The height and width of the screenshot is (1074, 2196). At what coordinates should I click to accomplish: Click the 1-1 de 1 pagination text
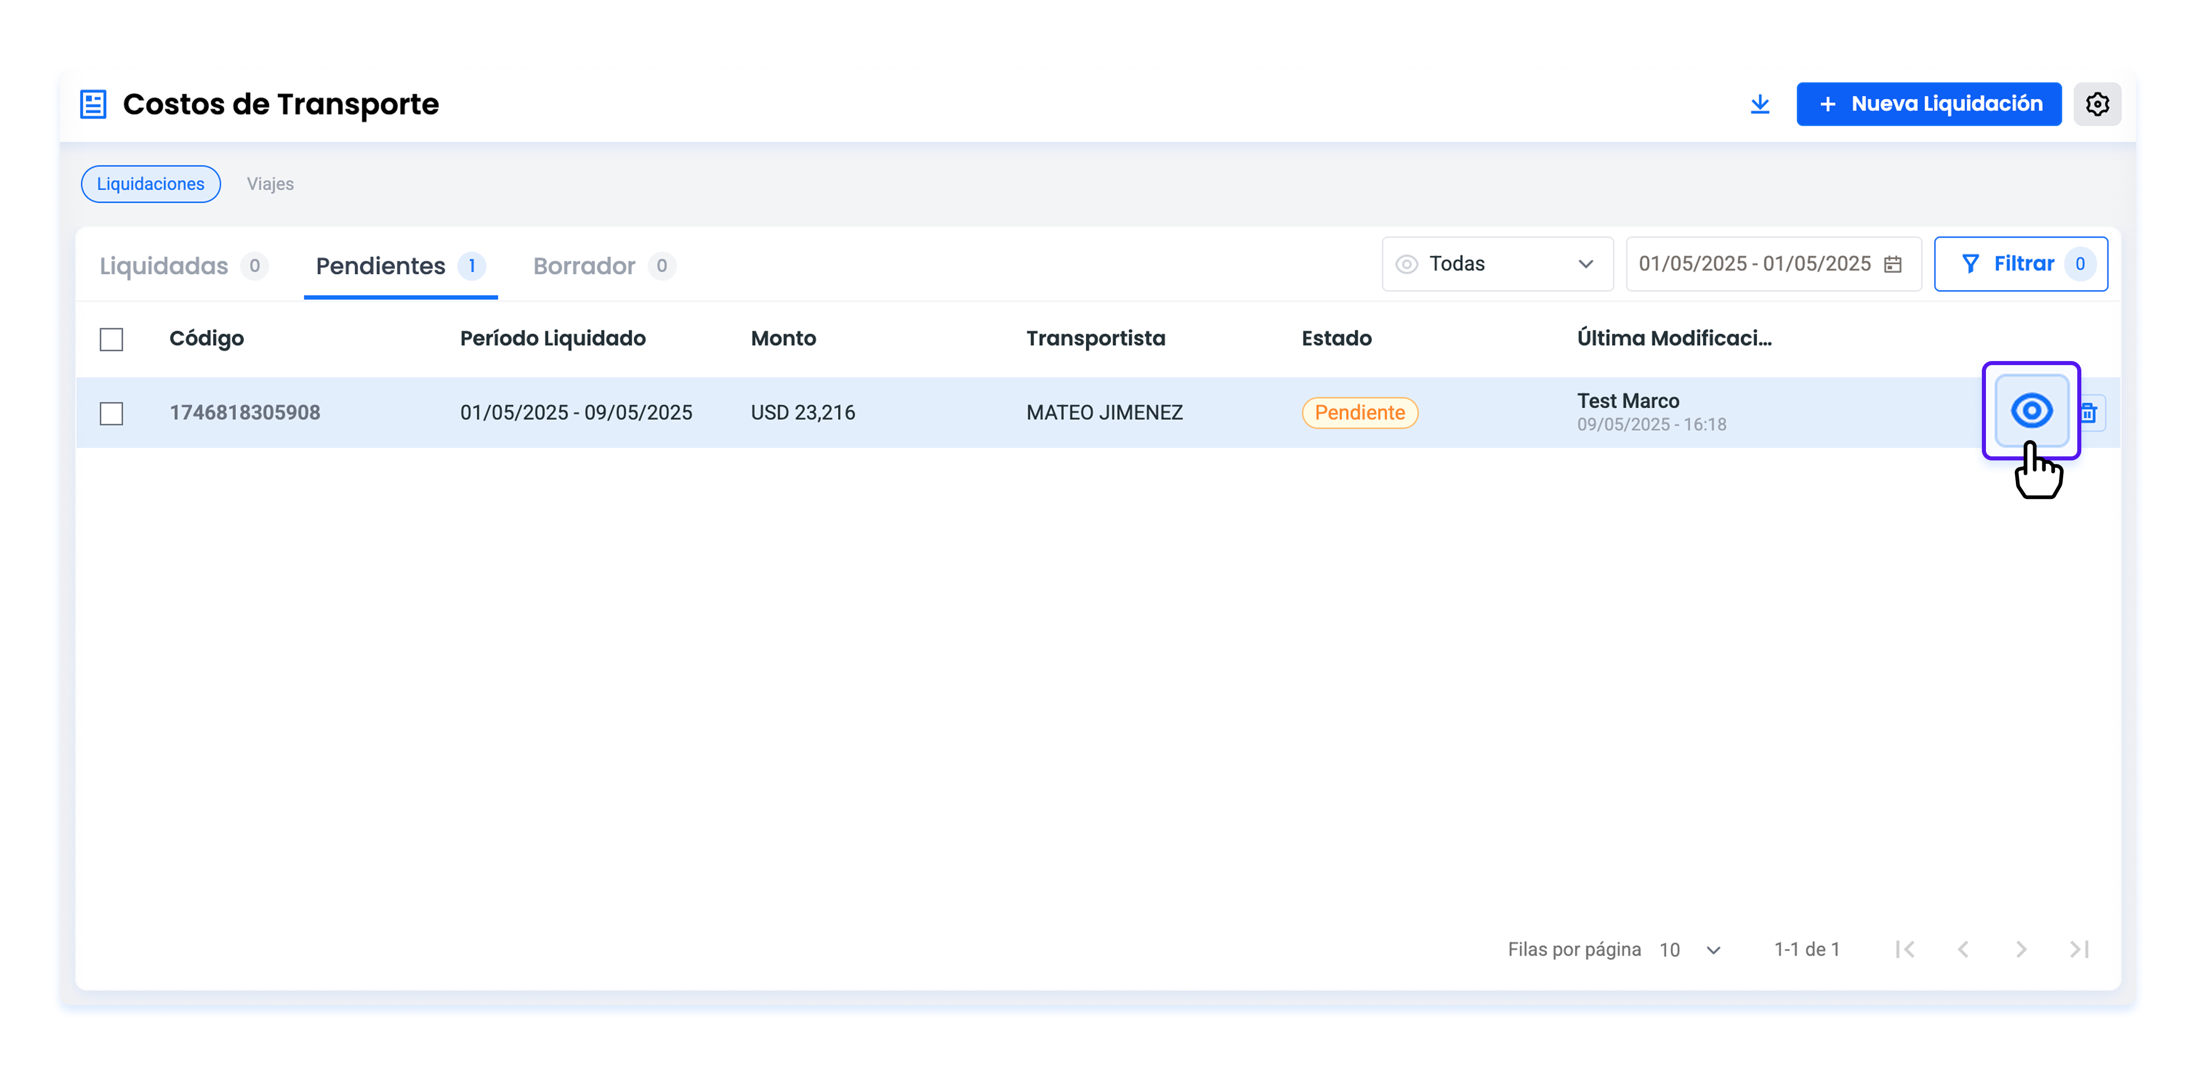(1806, 949)
